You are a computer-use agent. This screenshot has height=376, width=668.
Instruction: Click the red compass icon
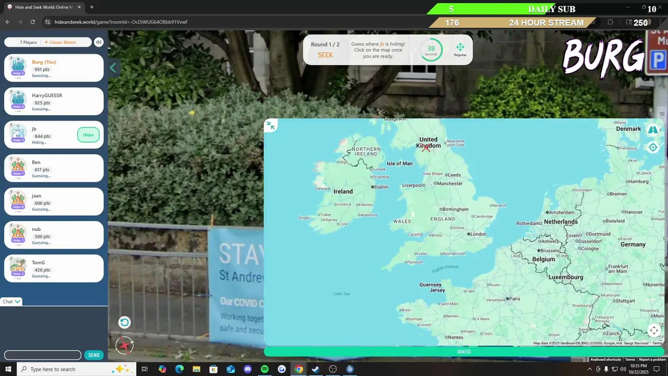[124, 345]
